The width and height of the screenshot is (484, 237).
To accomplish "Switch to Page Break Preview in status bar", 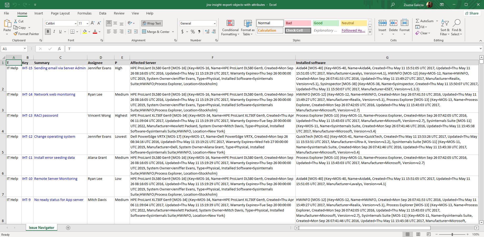I will click(429, 234).
